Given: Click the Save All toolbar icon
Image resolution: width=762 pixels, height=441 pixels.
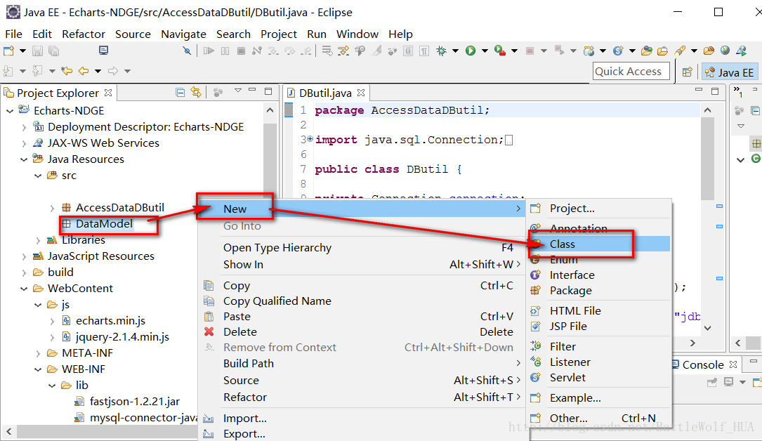Looking at the screenshot, I should [x=54, y=51].
